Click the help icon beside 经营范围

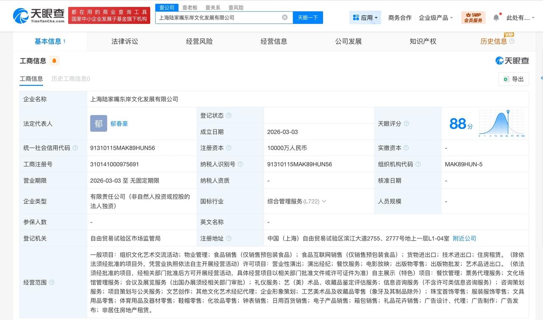pos(51,282)
